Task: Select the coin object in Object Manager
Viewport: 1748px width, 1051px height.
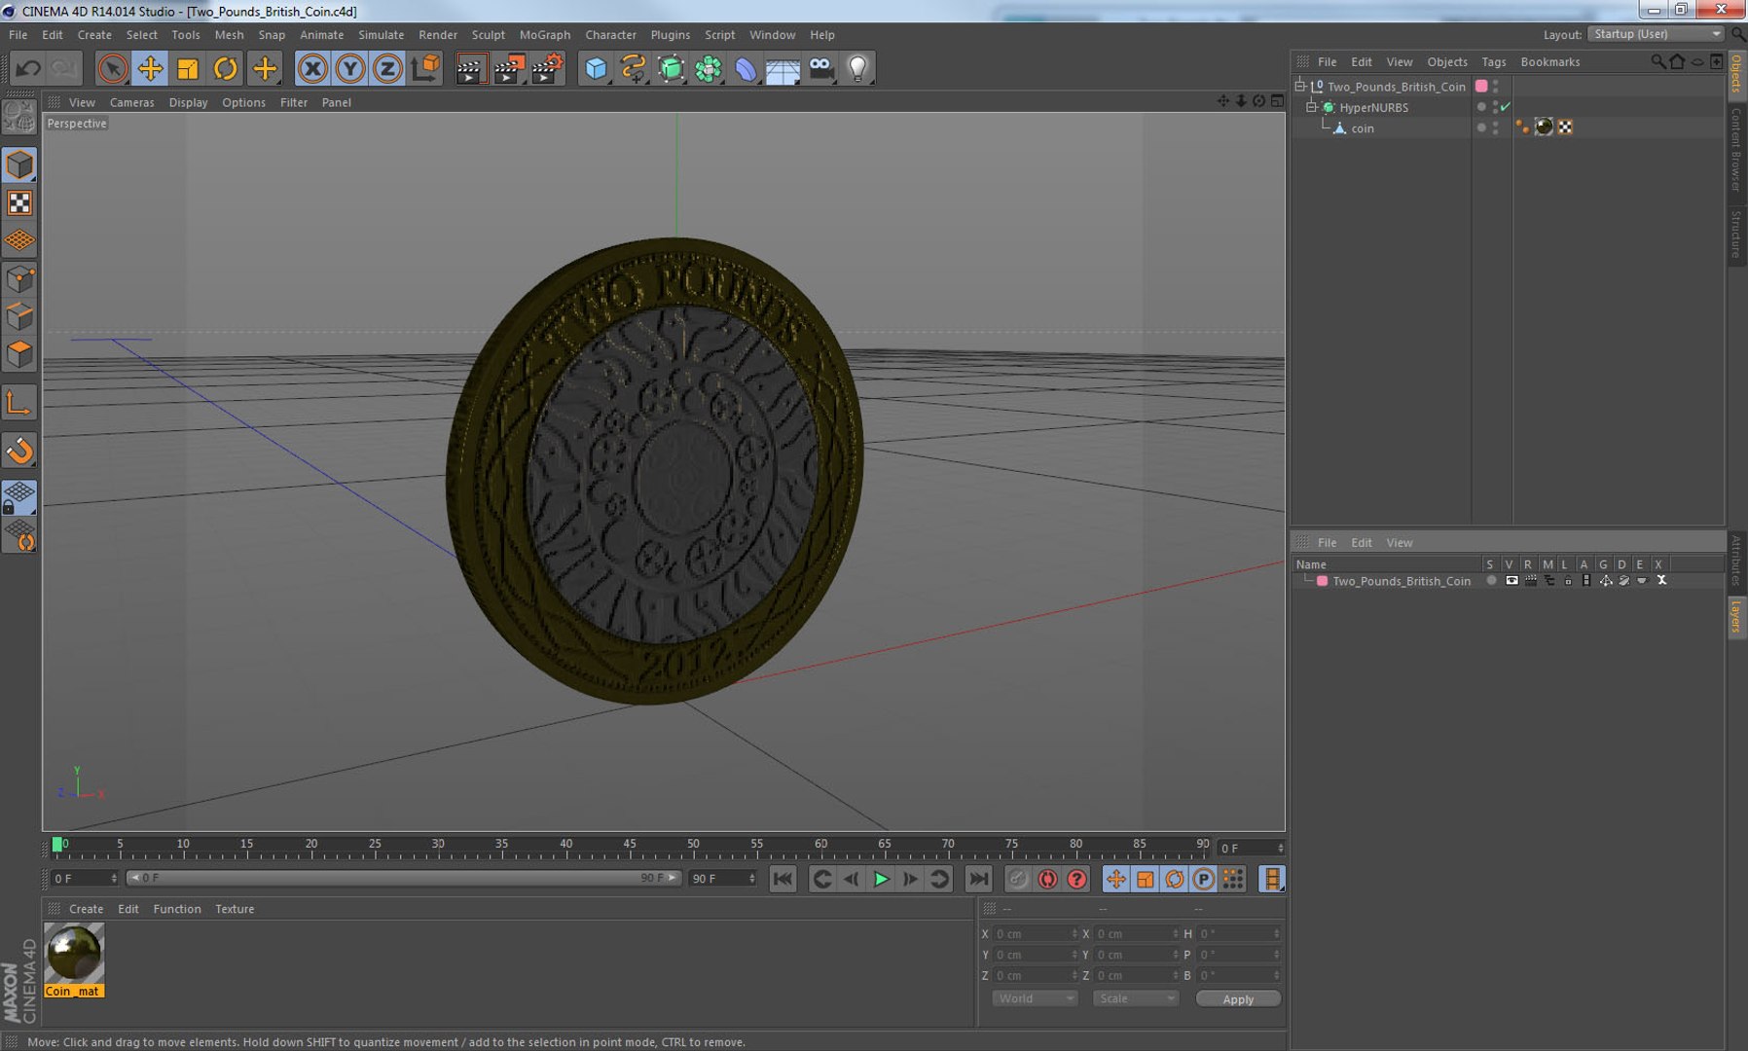Action: click(x=1362, y=128)
